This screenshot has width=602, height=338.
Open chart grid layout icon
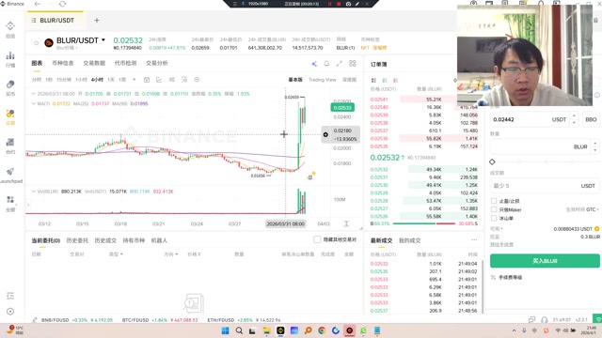click(x=352, y=64)
